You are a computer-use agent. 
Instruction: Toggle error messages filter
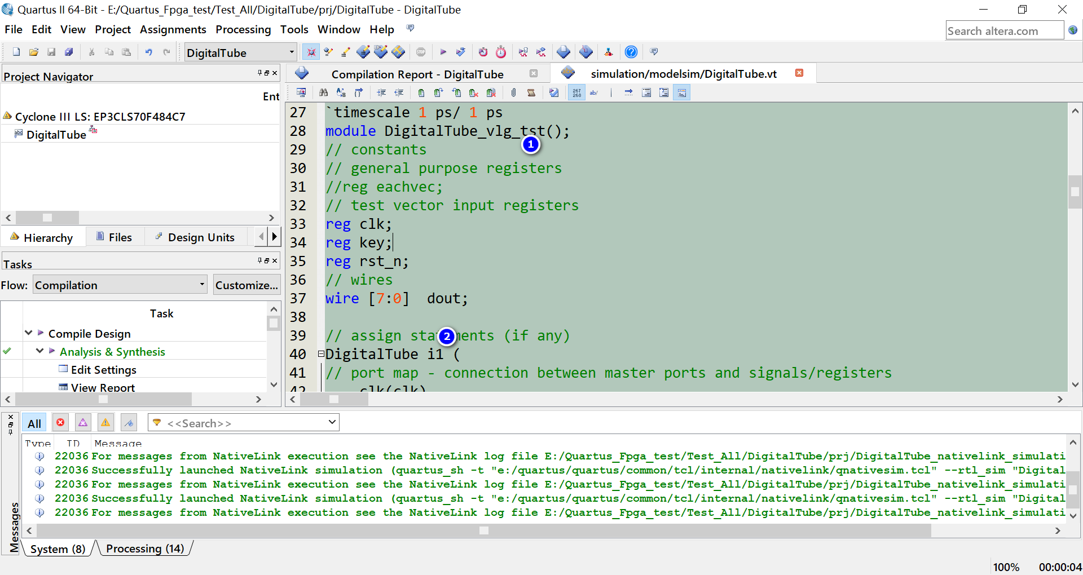(60, 422)
